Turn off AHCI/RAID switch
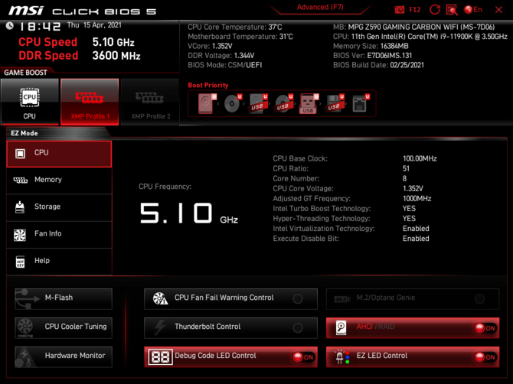Screen dimensions: 513x384 485,328
